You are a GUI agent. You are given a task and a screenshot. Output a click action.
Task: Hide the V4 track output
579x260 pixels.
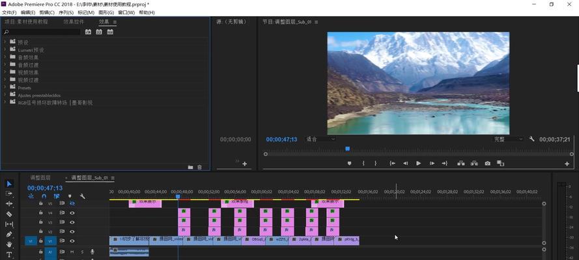(x=72, y=213)
